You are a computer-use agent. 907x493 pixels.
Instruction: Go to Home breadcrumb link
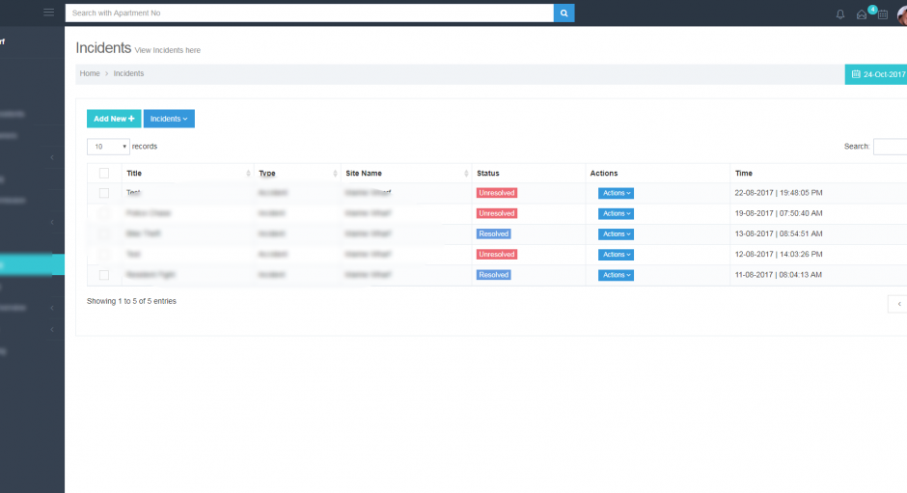(90, 73)
